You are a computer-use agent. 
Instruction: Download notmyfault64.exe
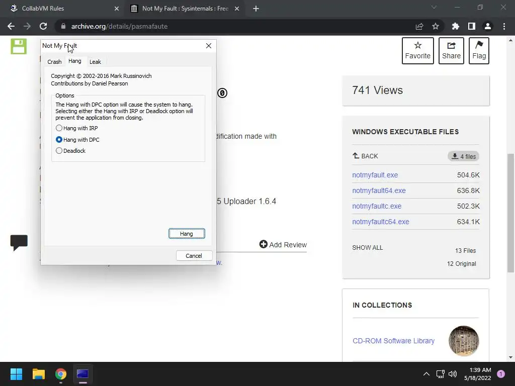pyautogui.click(x=379, y=190)
